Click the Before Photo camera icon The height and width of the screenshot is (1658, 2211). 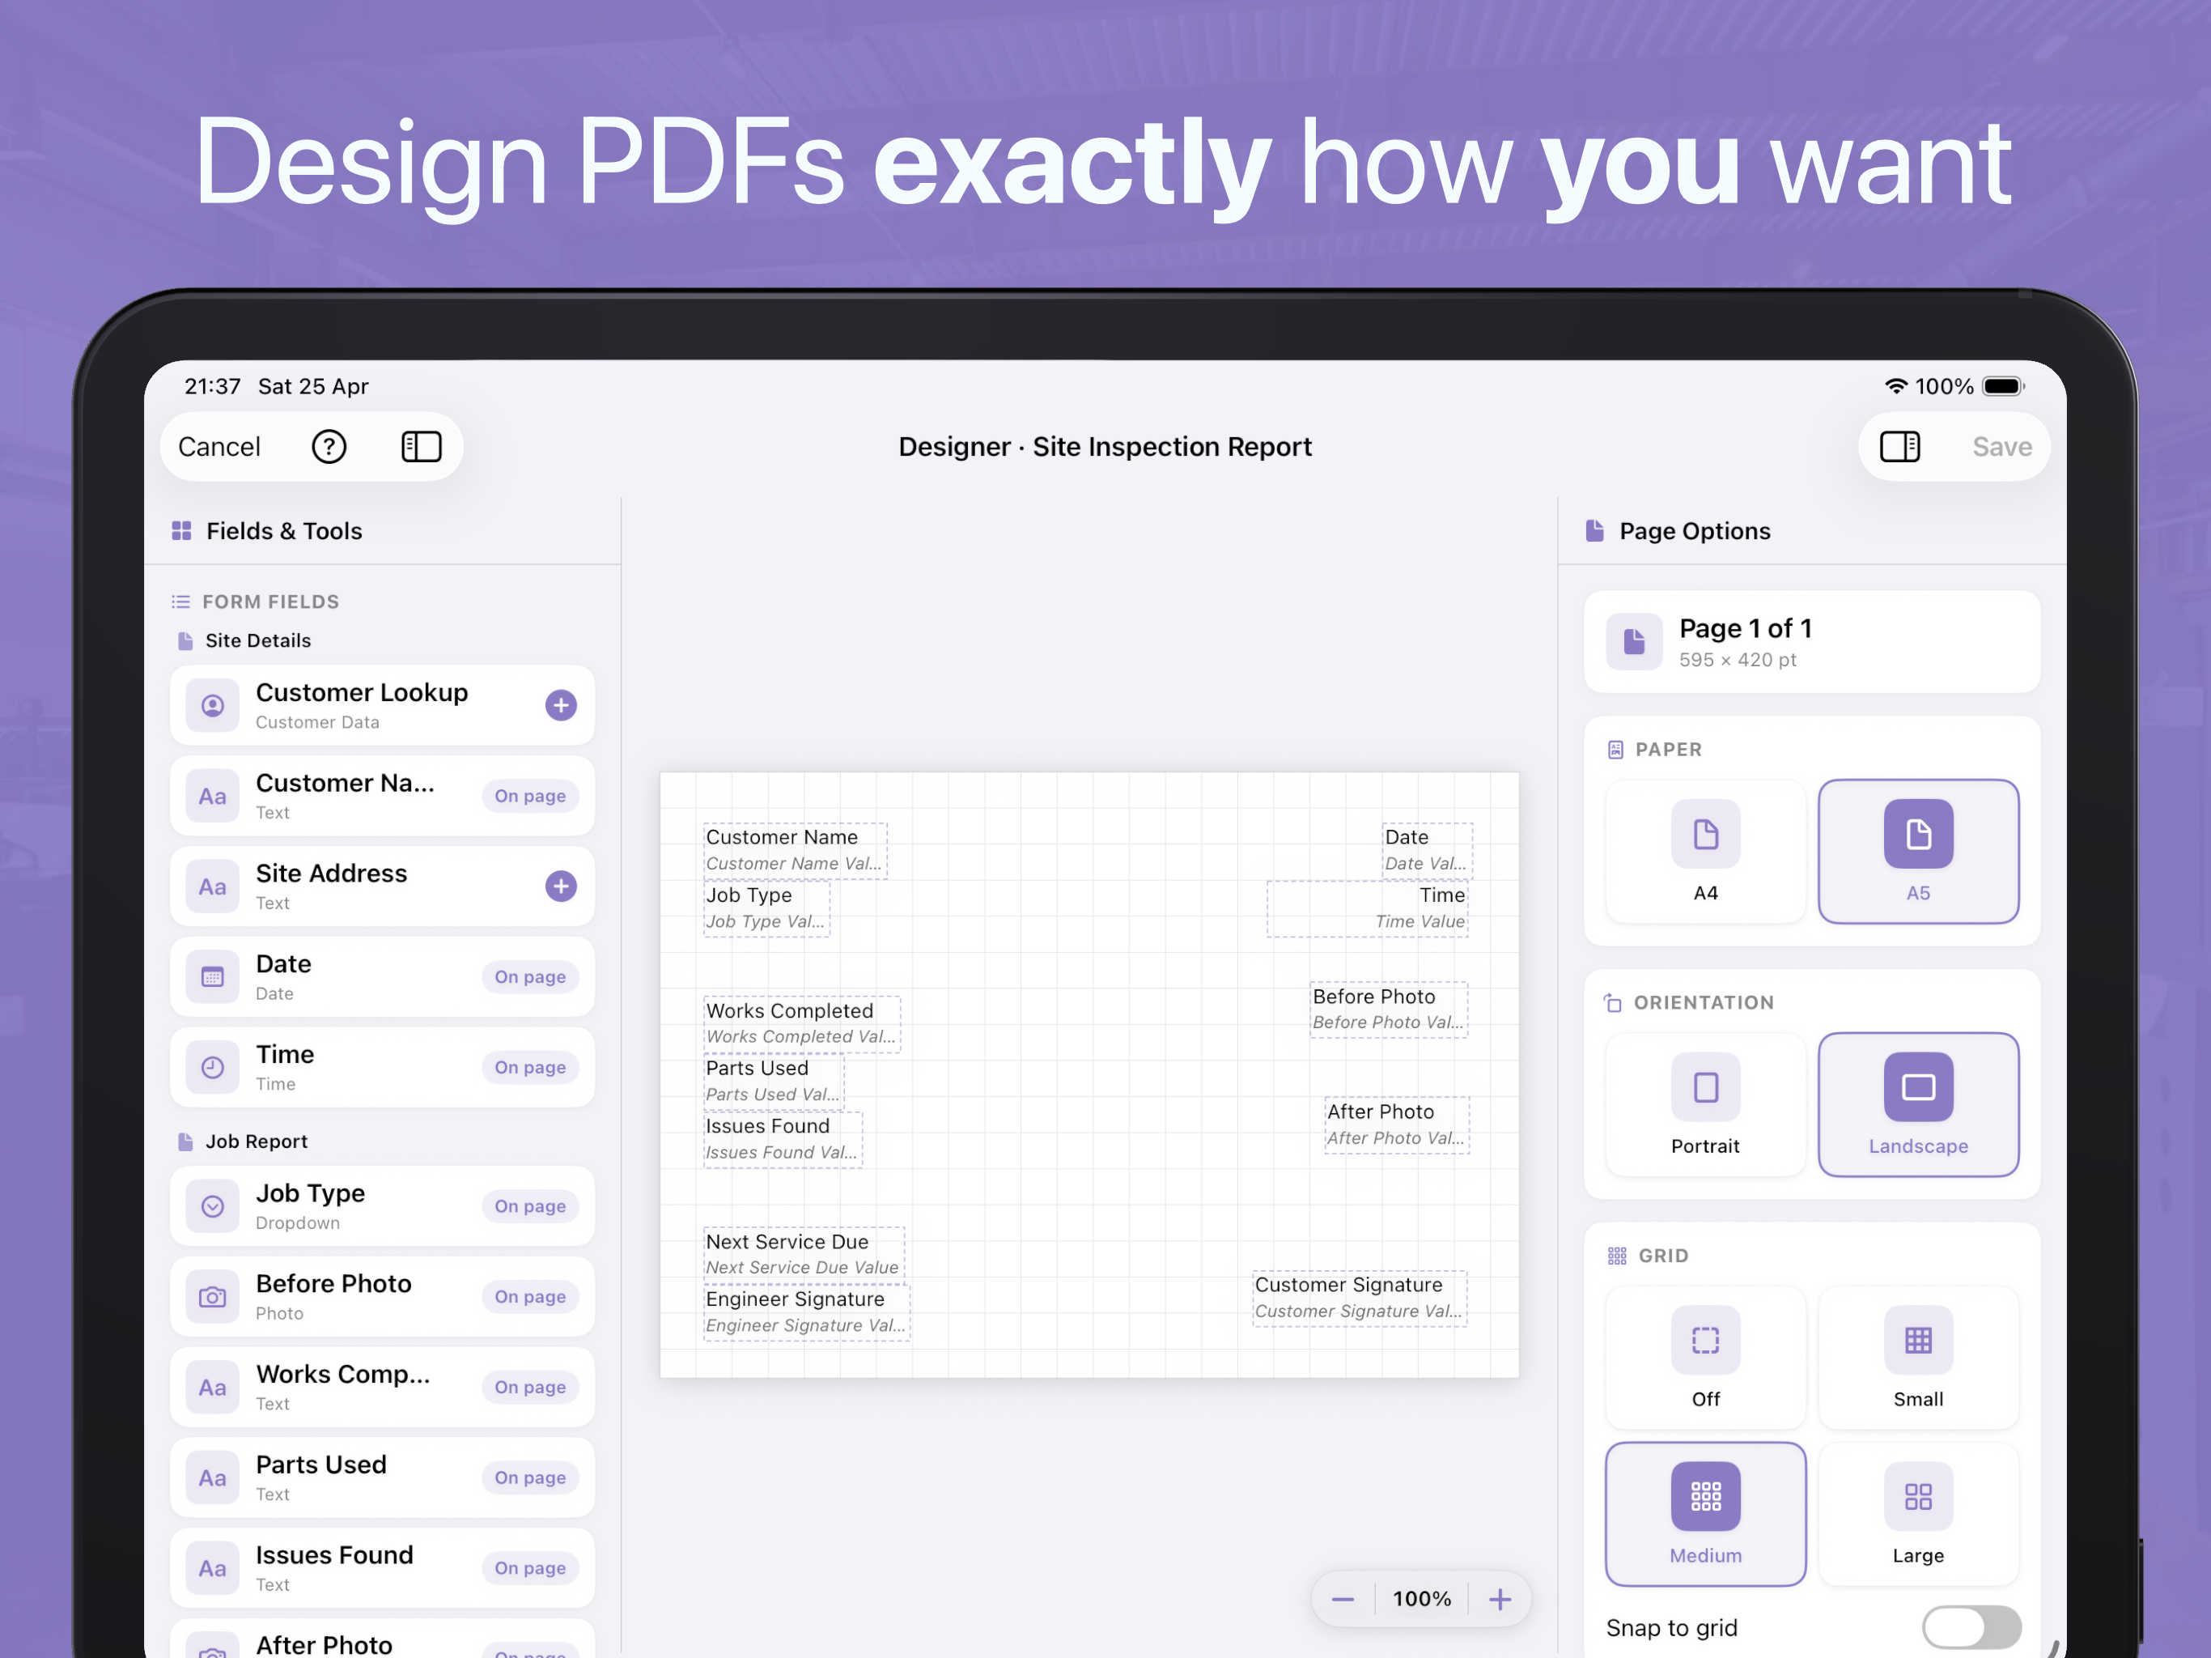[213, 1297]
